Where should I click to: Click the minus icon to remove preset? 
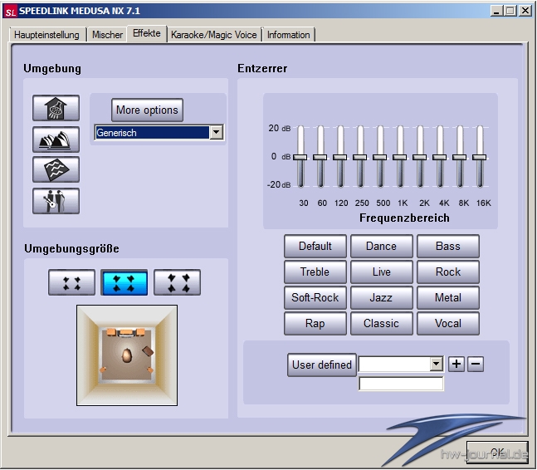click(476, 364)
